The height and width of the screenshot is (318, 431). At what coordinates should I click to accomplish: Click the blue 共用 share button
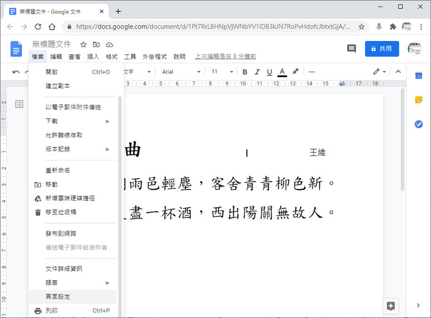pos(382,49)
